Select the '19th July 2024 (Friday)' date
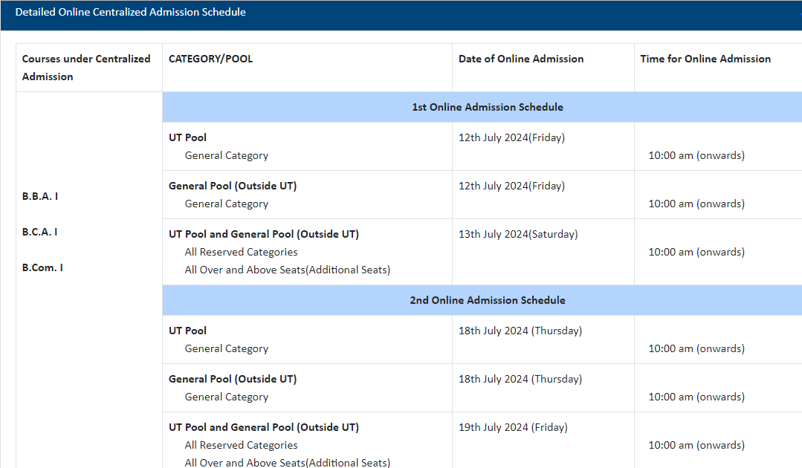The width and height of the screenshot is (802, 468). tap(513, 427)
